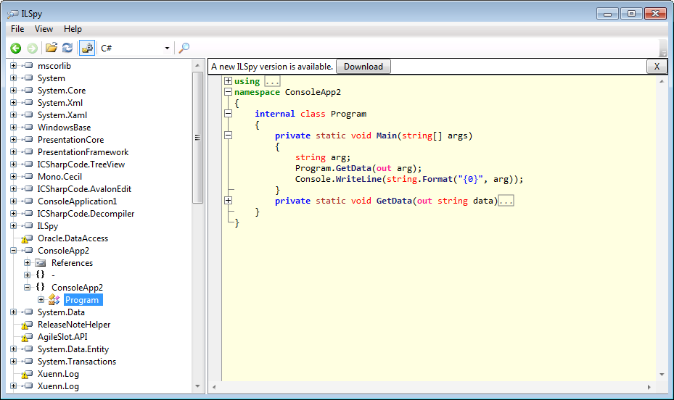Dismiss the update notice with X
This screenshot has height=400, width=674.
pos(657,67)
